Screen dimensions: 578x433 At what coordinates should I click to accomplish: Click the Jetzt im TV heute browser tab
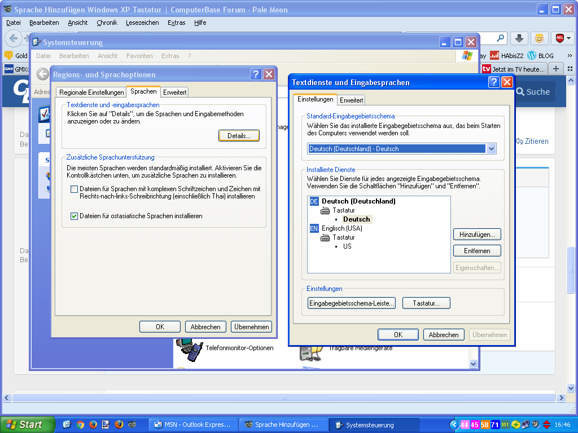tap(514, 69)
